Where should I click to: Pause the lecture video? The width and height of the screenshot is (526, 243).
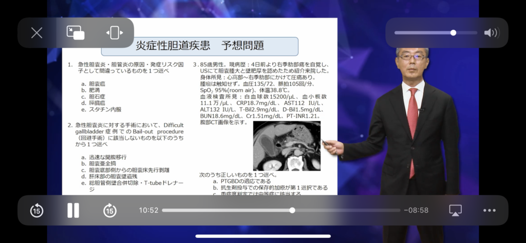coord(73,210)
